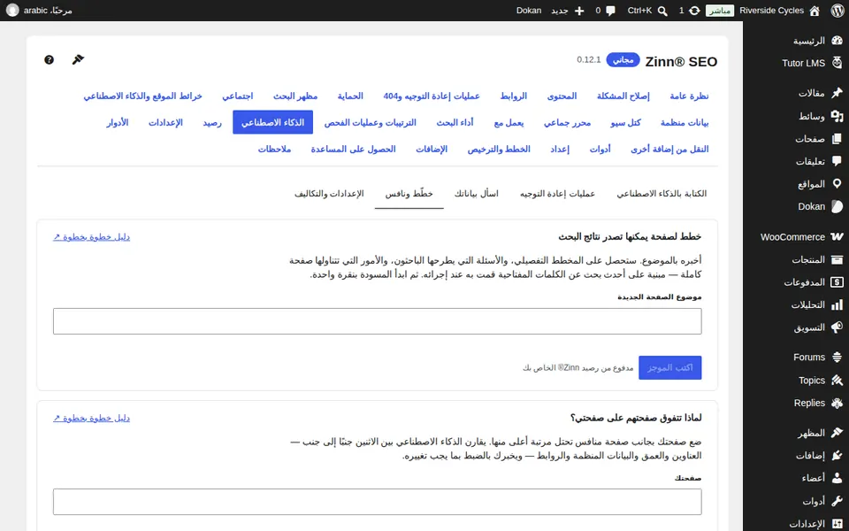The width and height of the screenshot is (849, 531).
Task: Open النقل من إضافة أخرى tab
Action: tap(669, 149)
